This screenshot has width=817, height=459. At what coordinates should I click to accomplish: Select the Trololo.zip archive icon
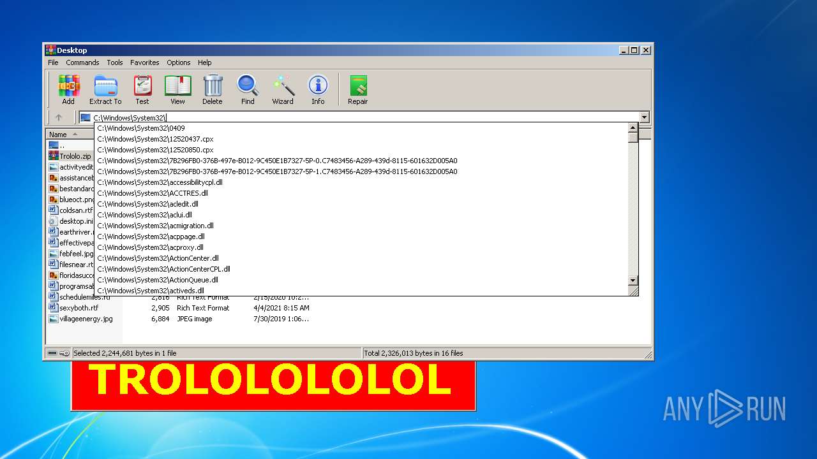(54, 156)
